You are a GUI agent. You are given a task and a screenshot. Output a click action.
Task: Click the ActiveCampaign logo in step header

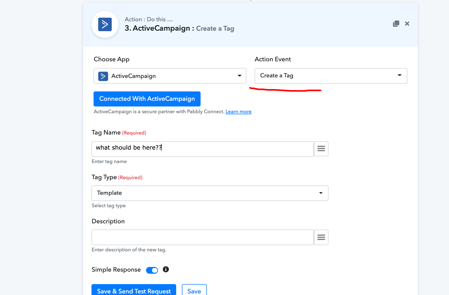pos(105,24)
